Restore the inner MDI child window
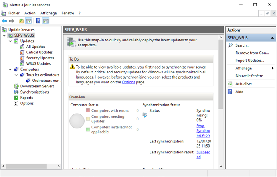277x177 pixels. tap(267, 13)
